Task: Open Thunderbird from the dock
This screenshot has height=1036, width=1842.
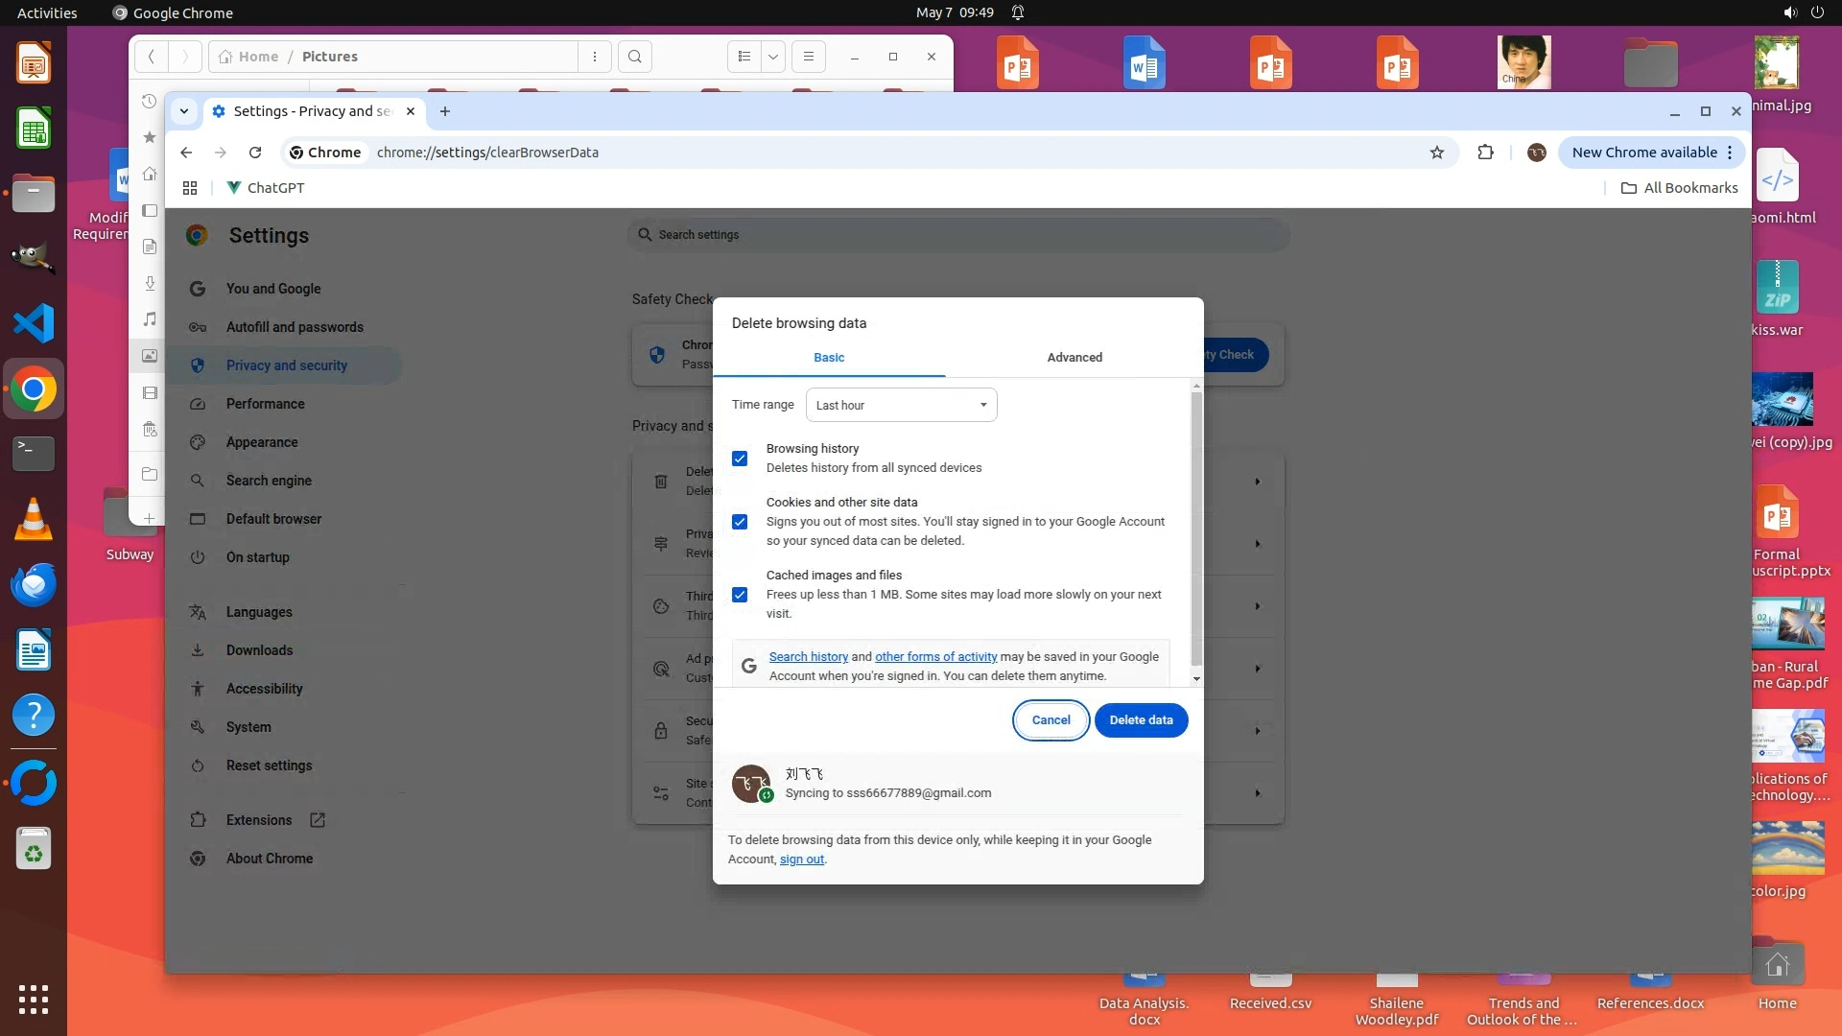Action: coord(34,584)
